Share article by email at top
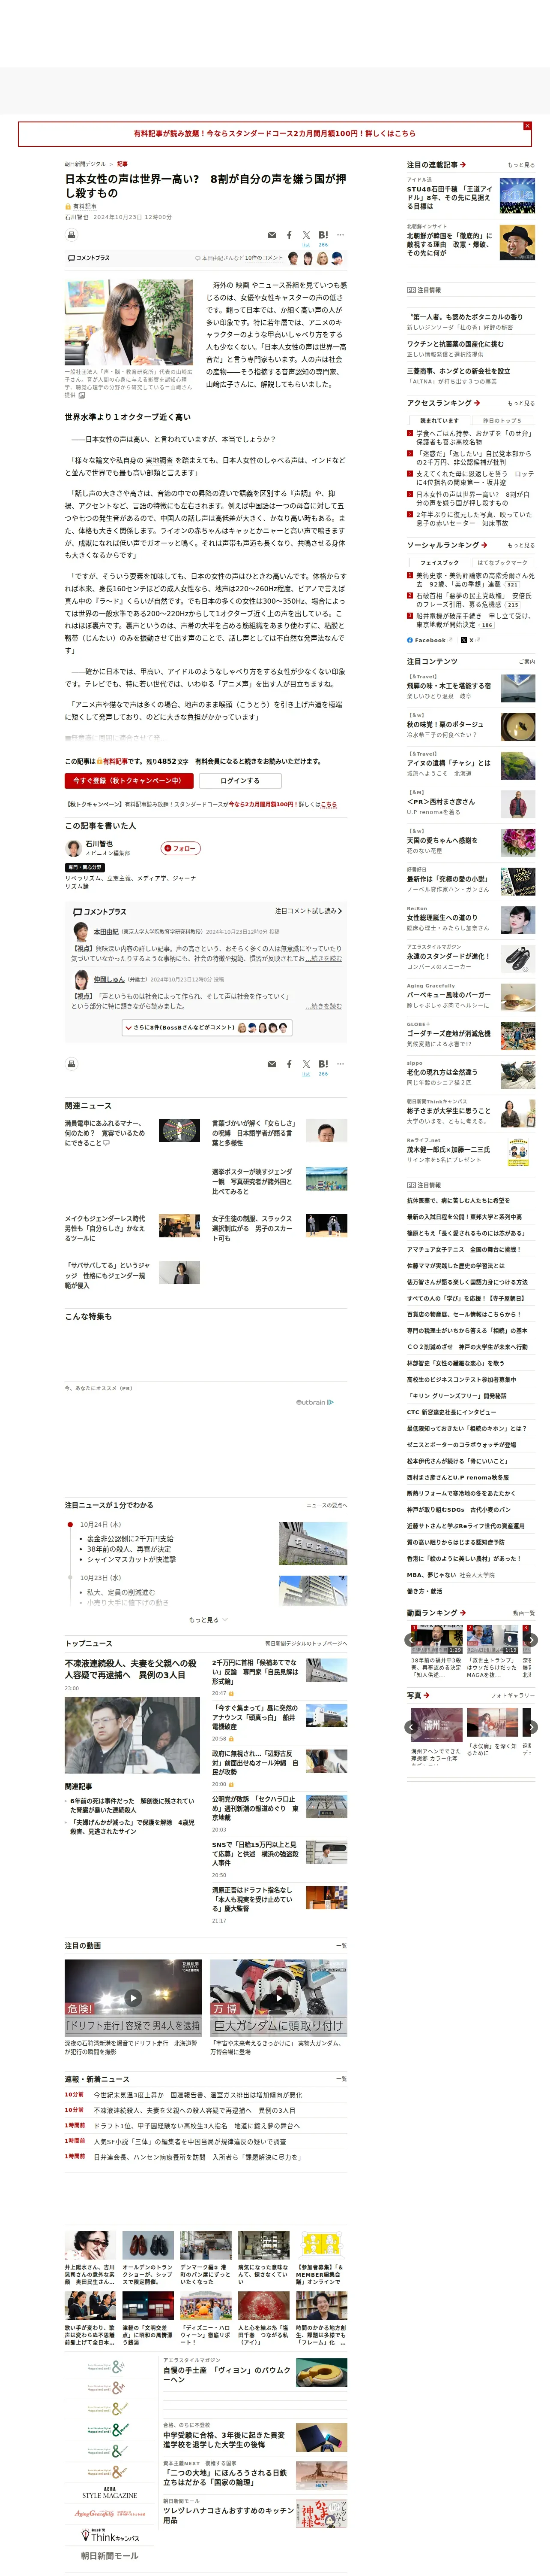 pyautogui.click(x=272, y=235)
